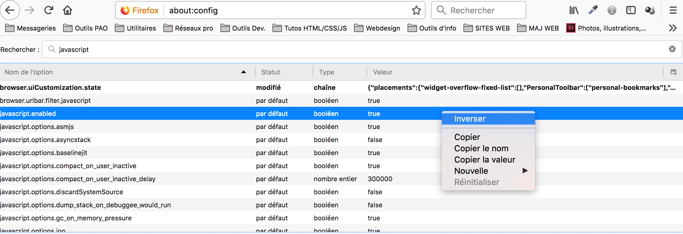Open the Messageries bookmark folder
The height and width of the screenshot is (234, 683).
point(31,28)
